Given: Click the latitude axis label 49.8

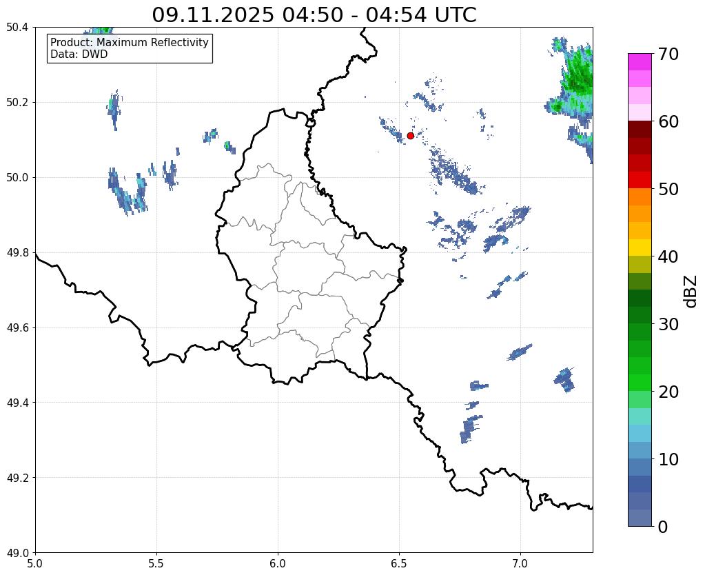Looking at the screenshot, I should [17, 253].
